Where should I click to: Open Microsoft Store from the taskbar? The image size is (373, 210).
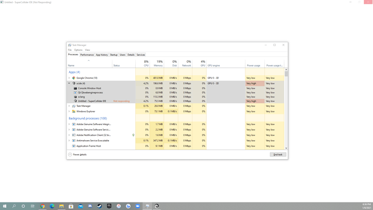point(71,206)
